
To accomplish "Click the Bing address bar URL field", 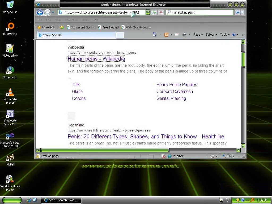I will click(102, 12).
